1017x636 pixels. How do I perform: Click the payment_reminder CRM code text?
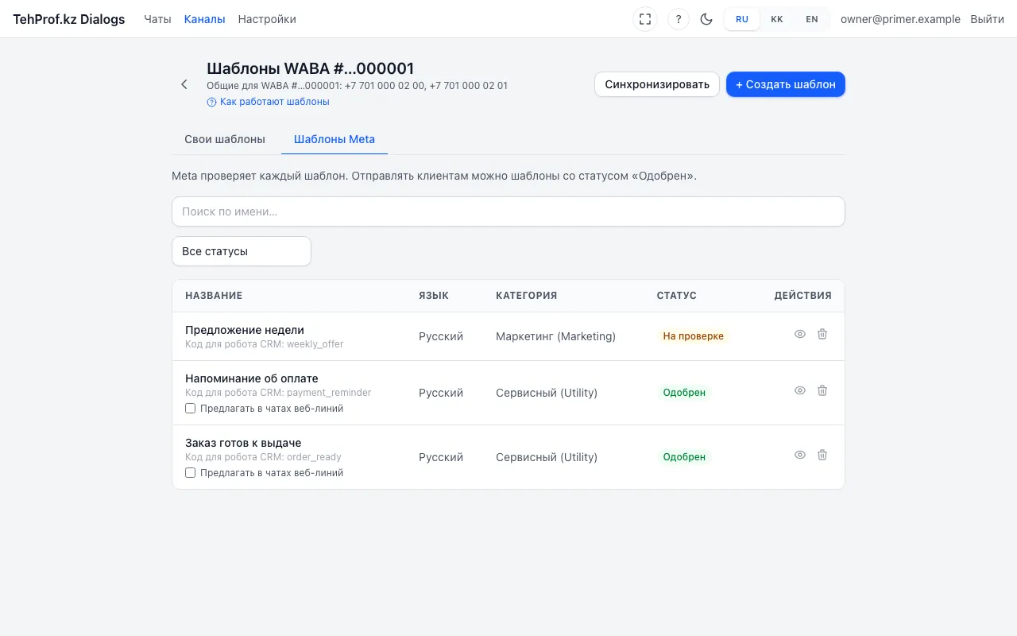click(329, 393)
